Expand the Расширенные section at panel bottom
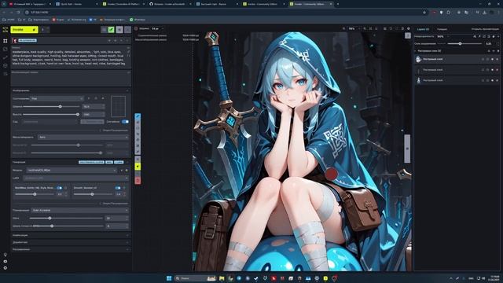 71,249
